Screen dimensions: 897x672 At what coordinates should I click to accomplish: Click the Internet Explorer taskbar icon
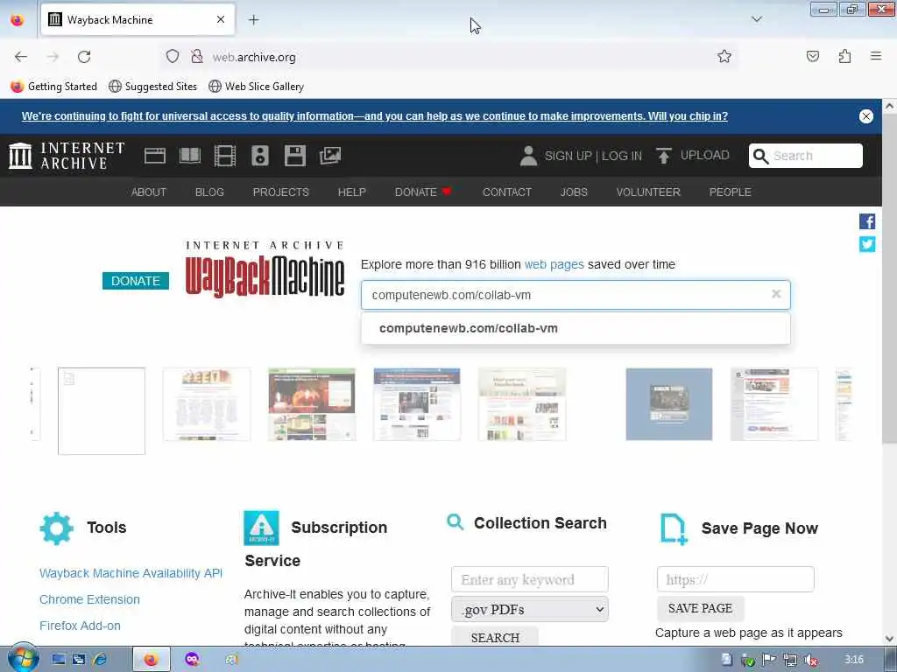(100, 660)
